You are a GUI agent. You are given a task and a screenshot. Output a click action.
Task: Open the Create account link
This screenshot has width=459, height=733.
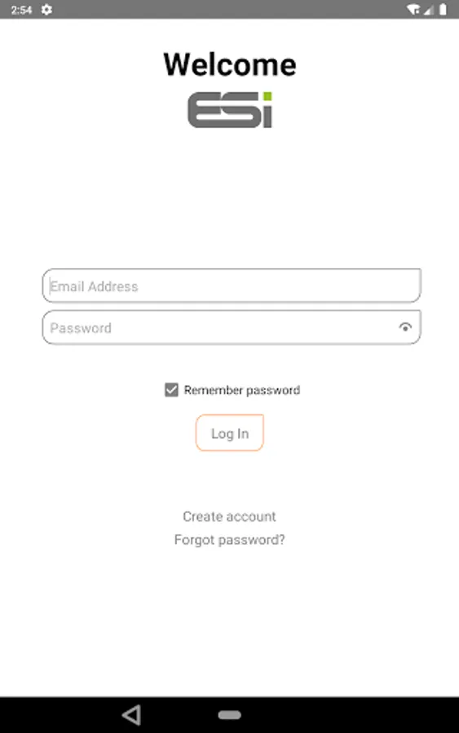(x=229, y=516)
